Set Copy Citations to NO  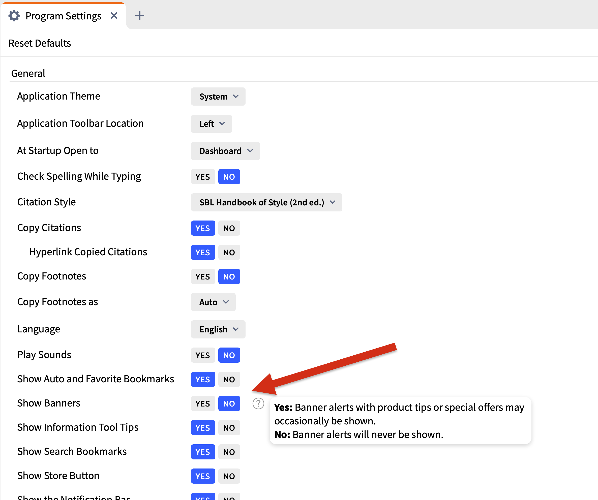tap(229, 228)
